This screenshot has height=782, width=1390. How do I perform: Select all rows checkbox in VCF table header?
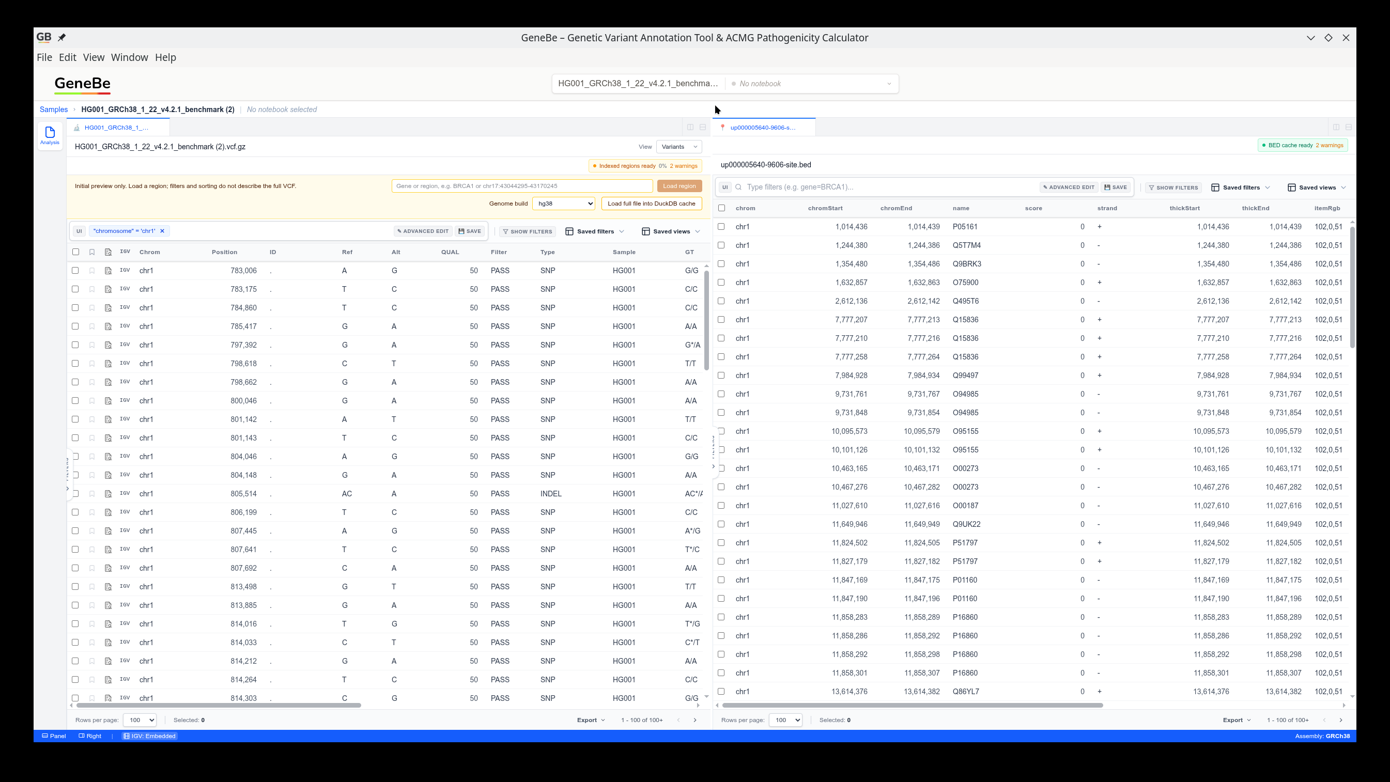pyautogui.click(x=75, y=252)
